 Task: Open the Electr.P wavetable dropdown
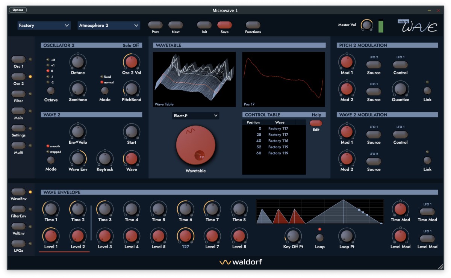click(x=195, y=116)
